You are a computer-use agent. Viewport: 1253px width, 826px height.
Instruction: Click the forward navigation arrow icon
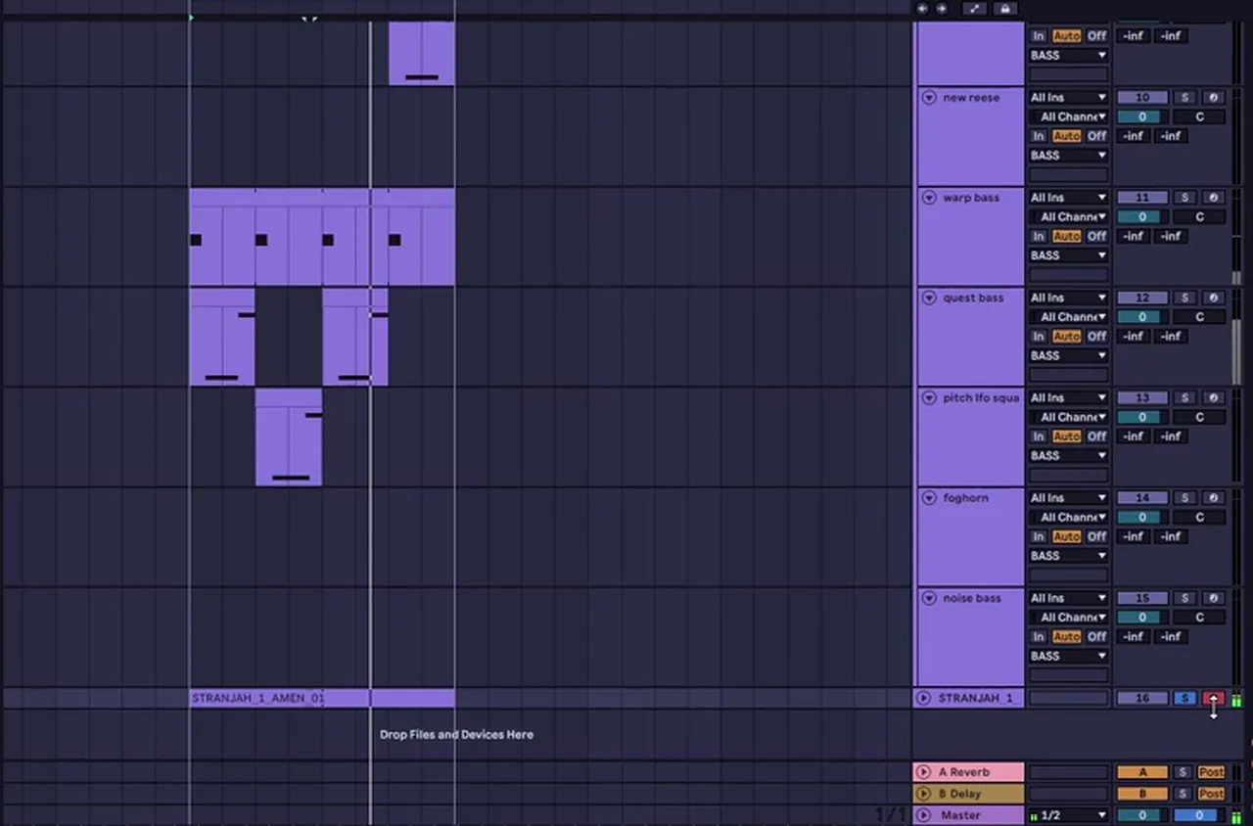pos(942,9)
